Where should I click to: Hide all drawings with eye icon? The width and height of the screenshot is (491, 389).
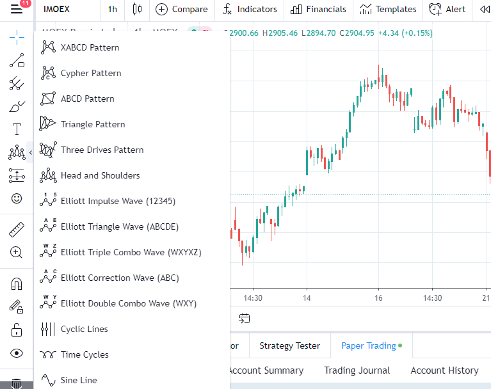17,353
